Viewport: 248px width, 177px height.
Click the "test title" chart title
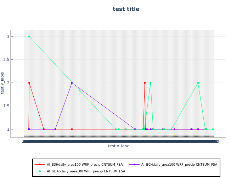click(x=126, y=9)
